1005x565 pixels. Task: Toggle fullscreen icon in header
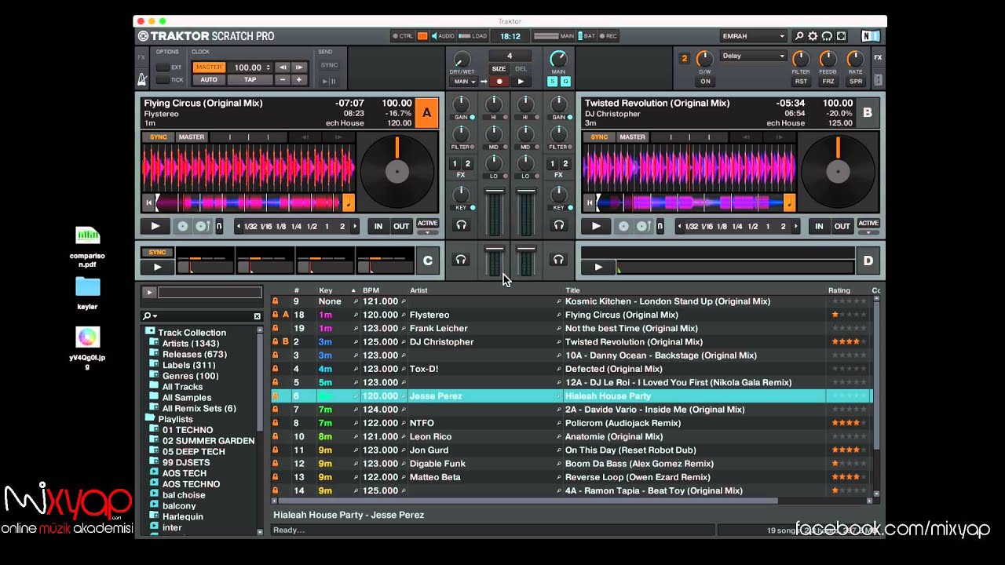click(841, 36)
